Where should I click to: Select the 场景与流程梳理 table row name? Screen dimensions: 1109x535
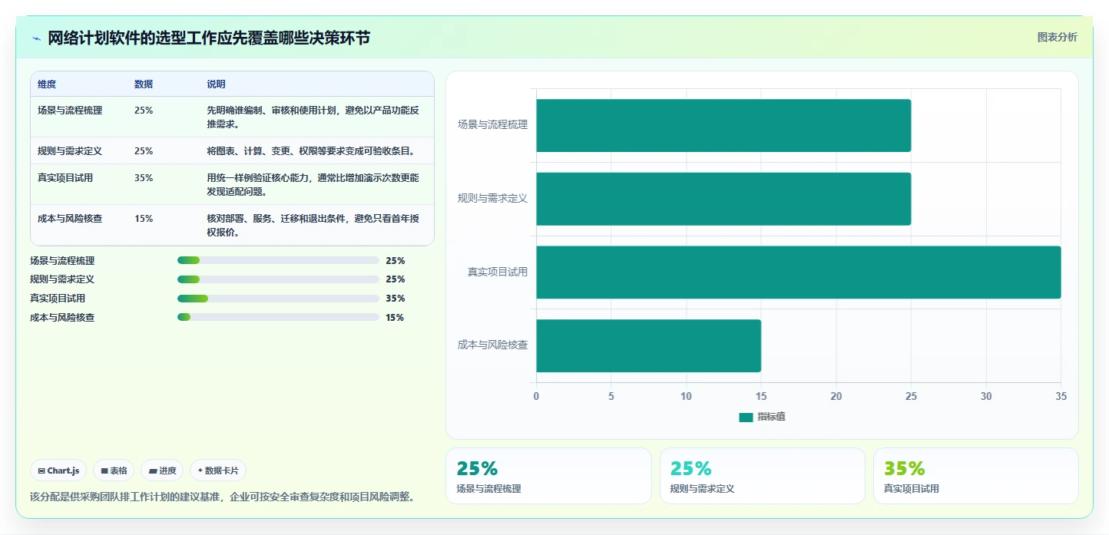pyautogui.click(x=70, y=111)
